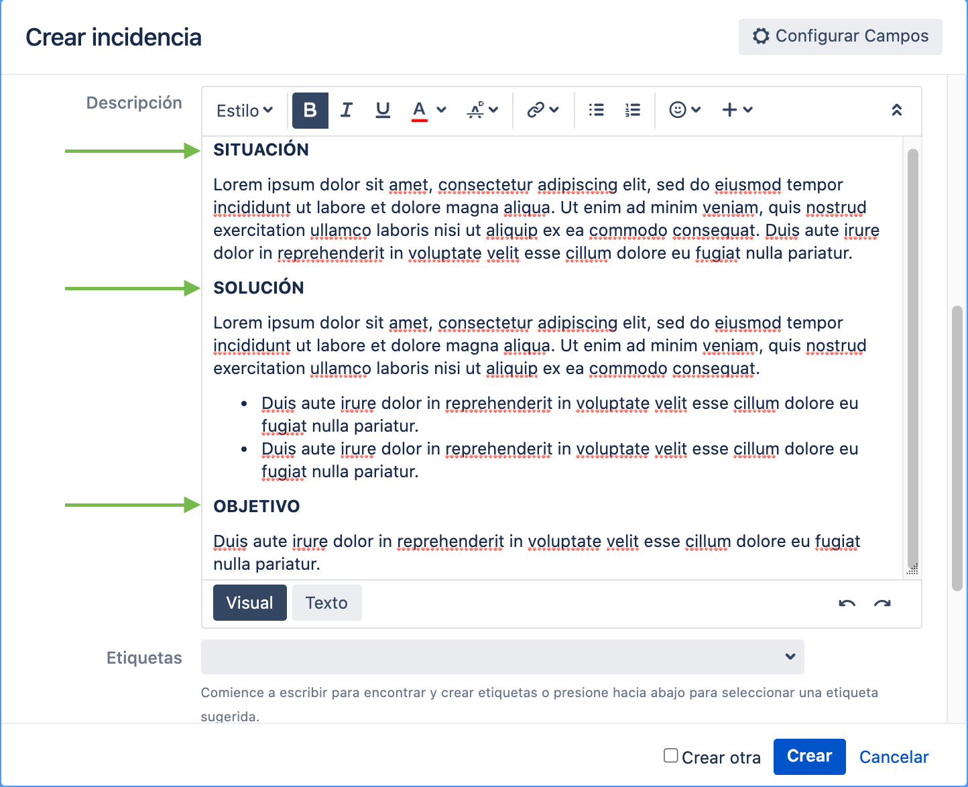Toggle bold formatting in the editor
968x787 pixels.
310,110
